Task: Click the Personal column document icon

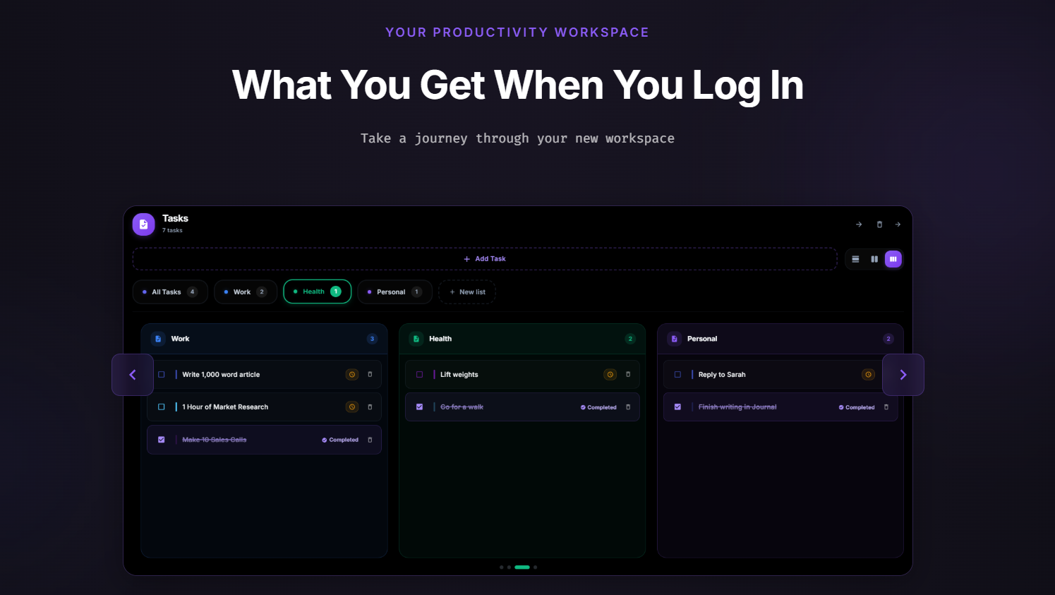Action: click(674, 339)
